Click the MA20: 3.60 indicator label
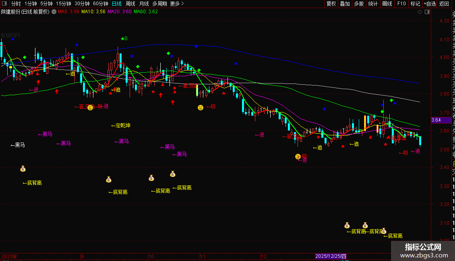This screenshot has width=455, height=261. [x=119, y=12]
